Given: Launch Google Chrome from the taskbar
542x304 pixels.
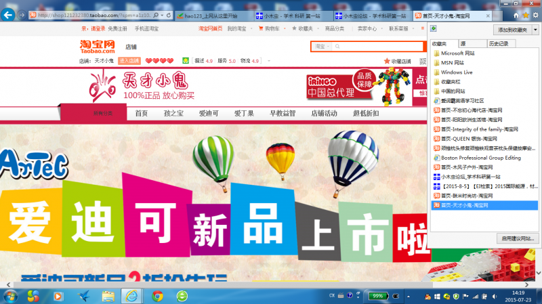Looking at the screenshot, I should (x=157, y=296).
